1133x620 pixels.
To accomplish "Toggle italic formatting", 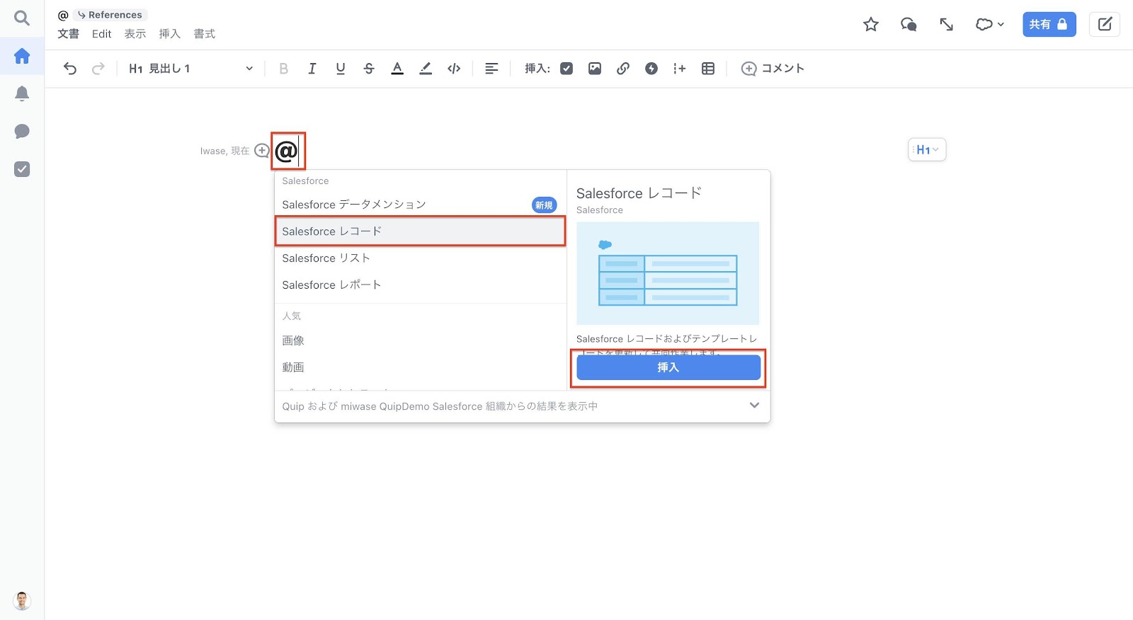I will click(312, 69).
